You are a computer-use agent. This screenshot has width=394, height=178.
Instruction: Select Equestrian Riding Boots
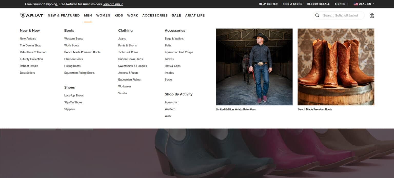[x=79, y=73]
